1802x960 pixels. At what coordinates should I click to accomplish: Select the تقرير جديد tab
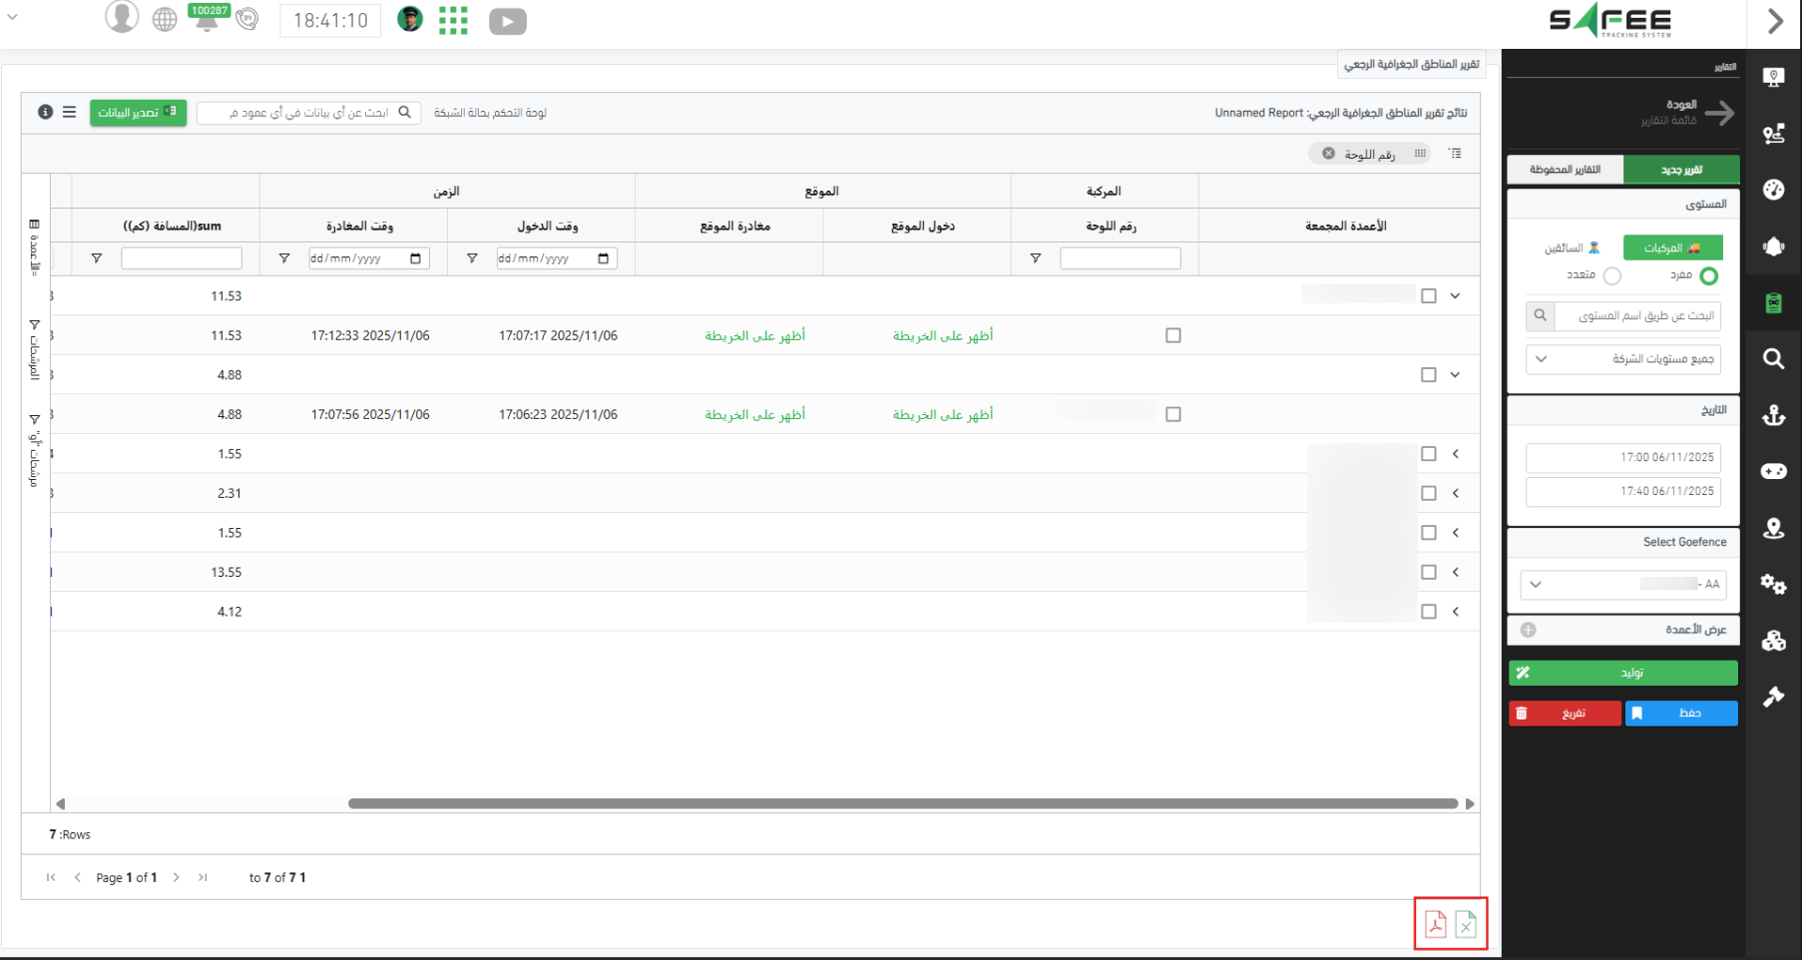click(1681, 169)
